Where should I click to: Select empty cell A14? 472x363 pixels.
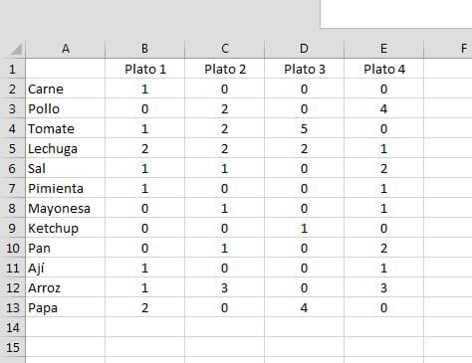point(66,327)
